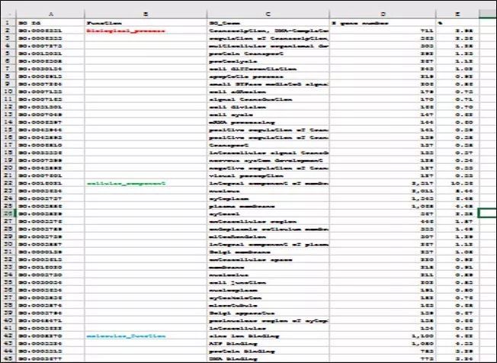This screenshot has width=497, height=363.
Task: Select column A header
Action: pyautogui.click(x=50, y=14)
